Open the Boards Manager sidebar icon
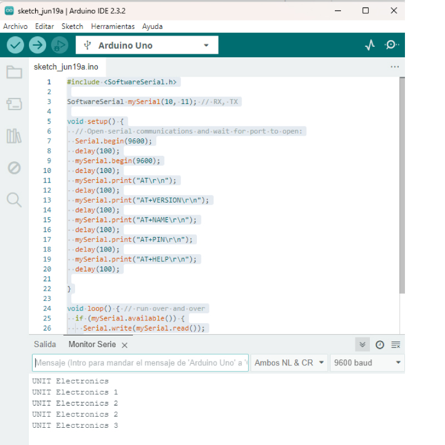Screen dimensions: 445x445 (x=14, y=103)
